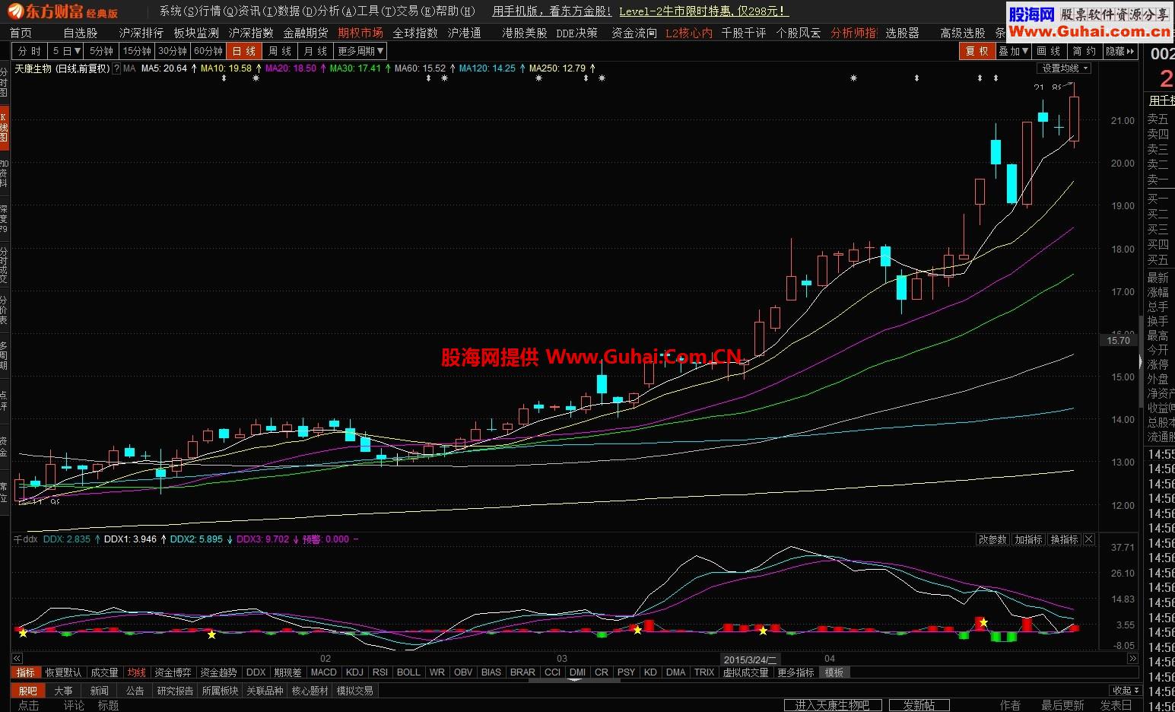Open the 设置均线 moving-average dropdown
Screen dimensions: 1175x712
click(x=1064, y=68)
